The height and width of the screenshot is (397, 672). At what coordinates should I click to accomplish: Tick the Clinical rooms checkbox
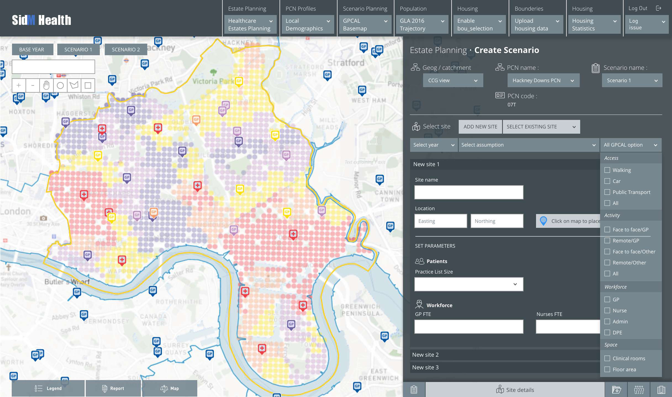coord(607,359)
